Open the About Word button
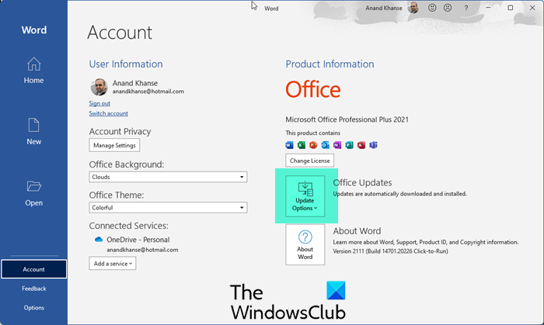Screen dimensions: 544x325 click(x=305, y=244)
